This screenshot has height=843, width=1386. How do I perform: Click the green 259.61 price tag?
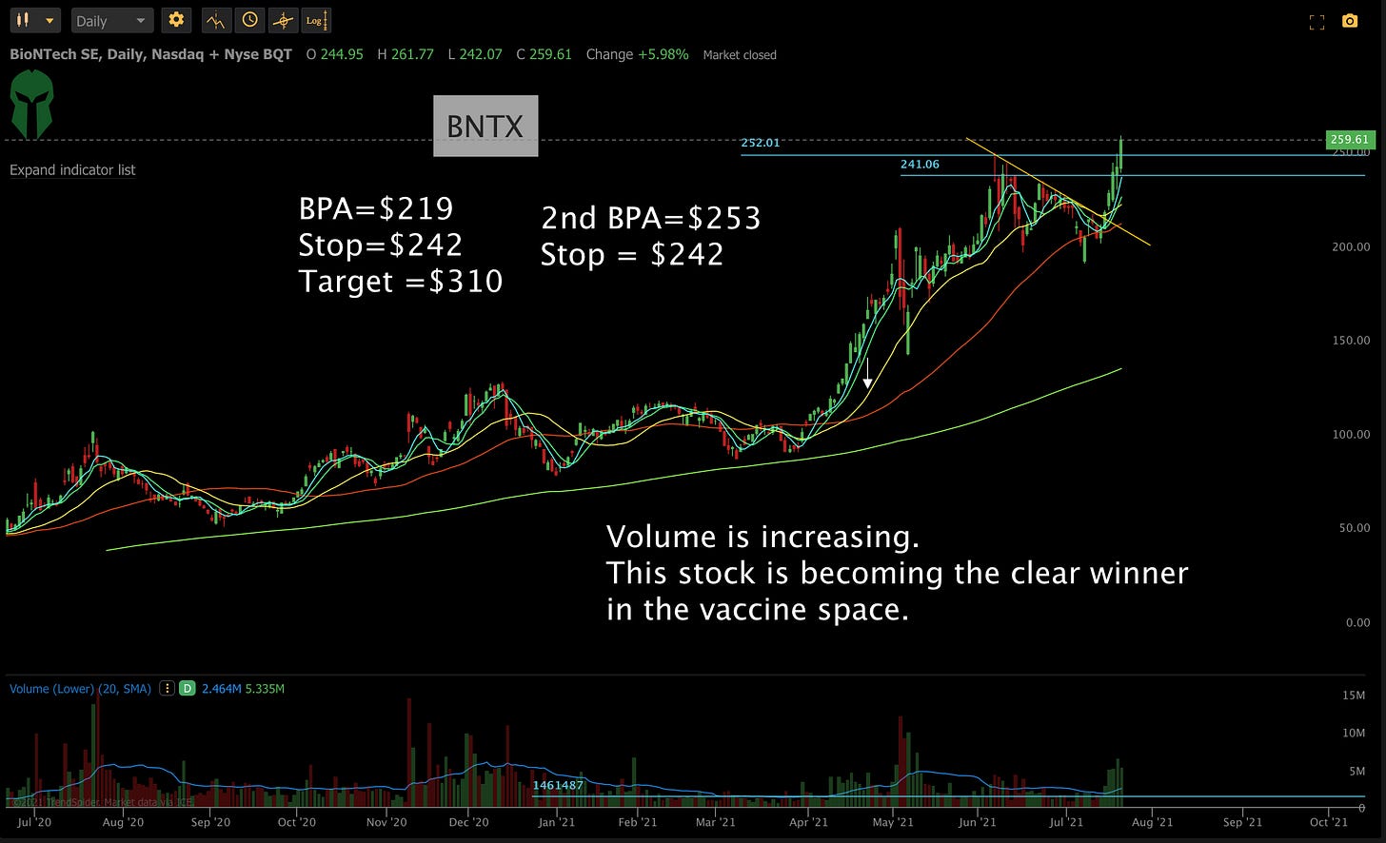pyautogui.click(x=1350, y=140)
